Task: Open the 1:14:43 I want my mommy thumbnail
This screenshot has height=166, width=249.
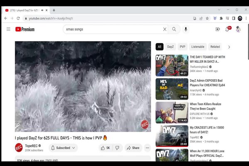Action: click(x=172, y=112)
